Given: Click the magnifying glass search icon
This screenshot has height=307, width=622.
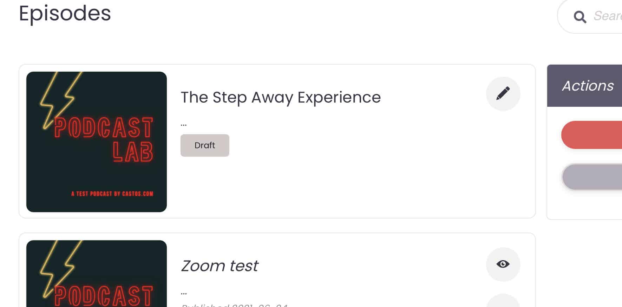Looking at the screenshot, I should click(x=580, y=17).
